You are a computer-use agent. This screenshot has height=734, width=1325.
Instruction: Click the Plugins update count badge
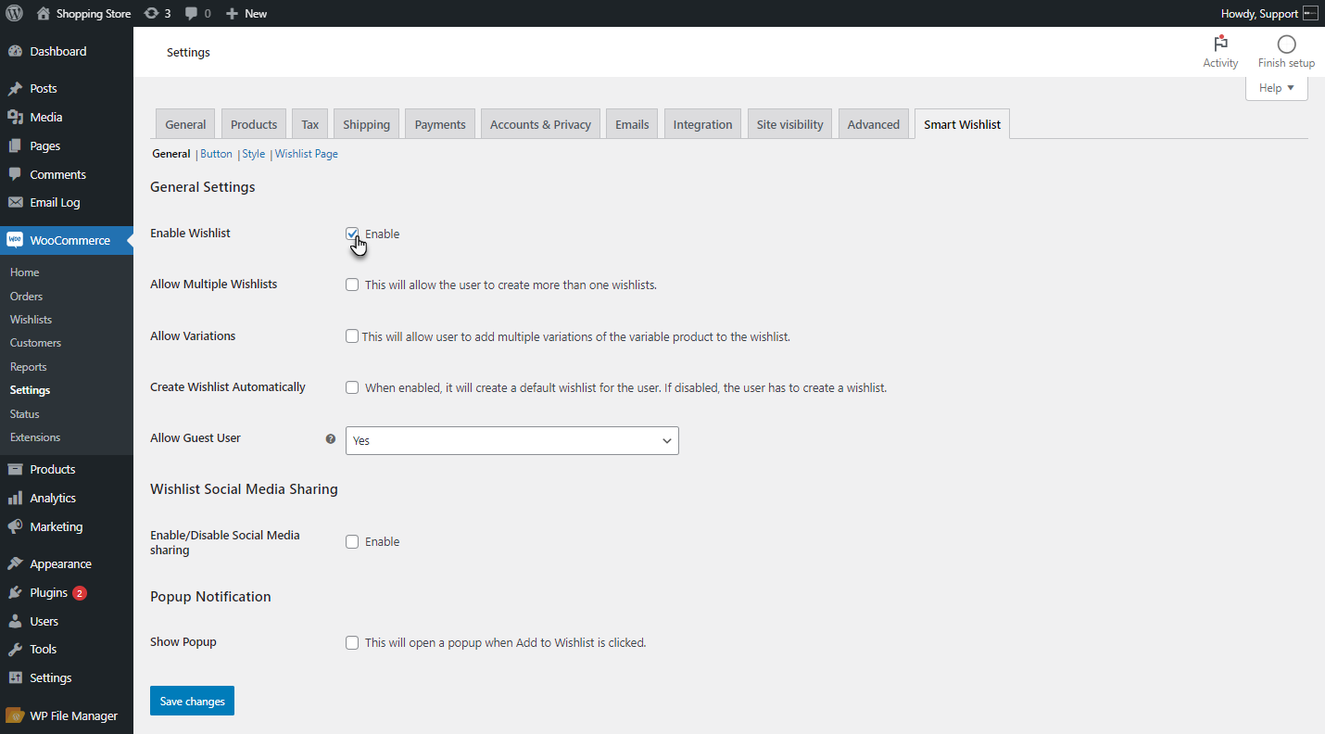80,593
